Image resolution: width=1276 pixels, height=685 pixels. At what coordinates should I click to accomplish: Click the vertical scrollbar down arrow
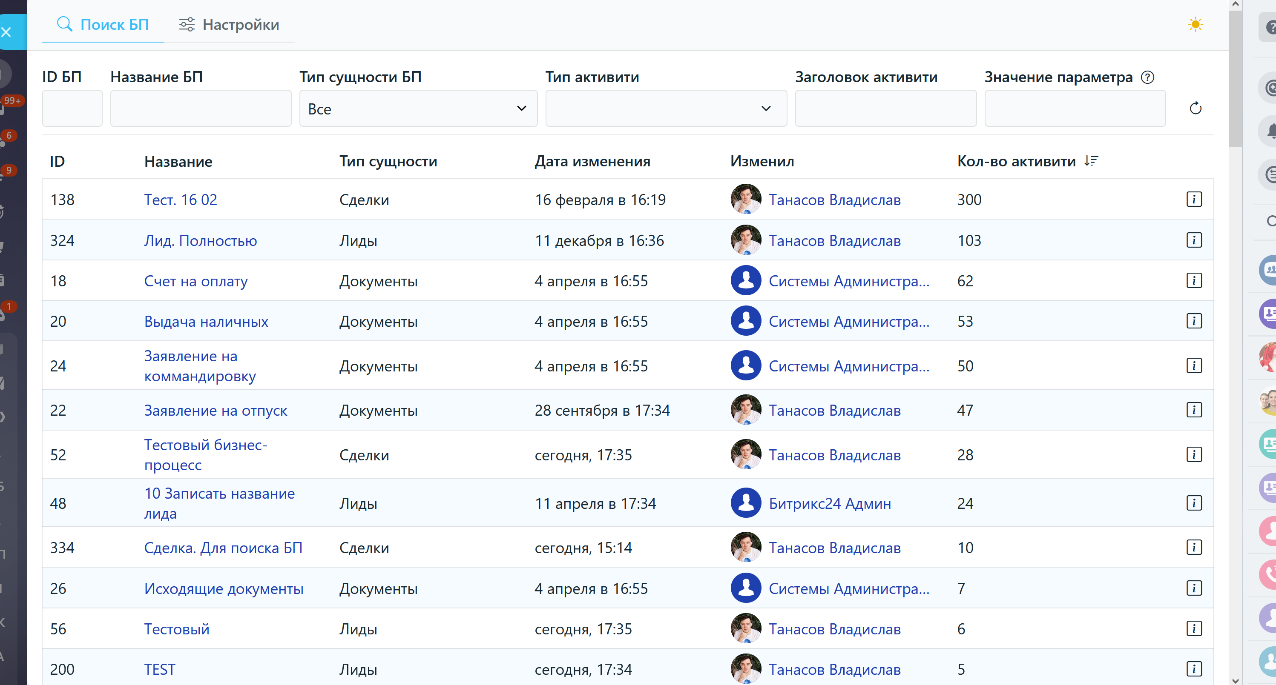coord(1235,680)
